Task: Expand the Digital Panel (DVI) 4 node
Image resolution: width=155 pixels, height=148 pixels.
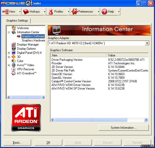Action: 9,53
